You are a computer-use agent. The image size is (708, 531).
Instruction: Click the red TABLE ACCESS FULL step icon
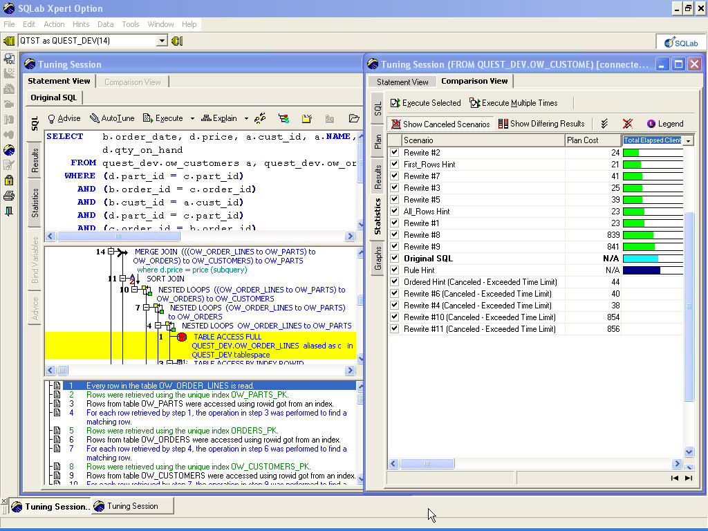pyautogui.click(x=182, y=337)
